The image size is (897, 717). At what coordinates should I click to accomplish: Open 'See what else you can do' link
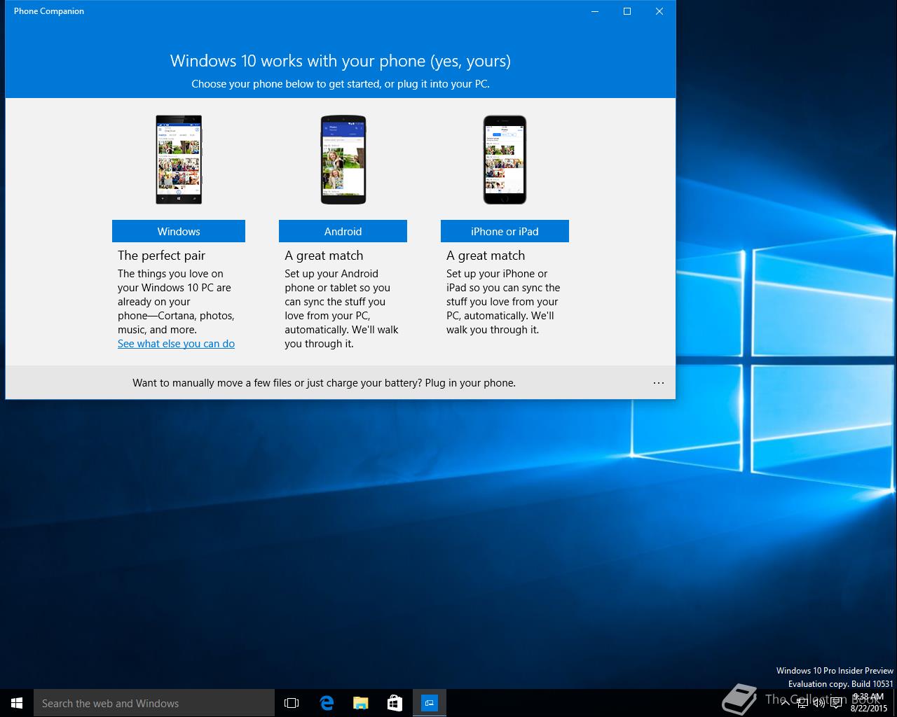pos(176,344)
